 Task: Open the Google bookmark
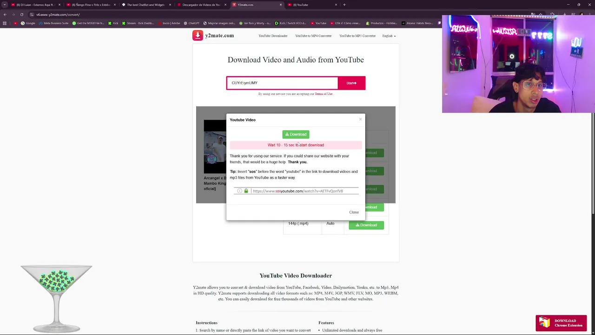pos(27,23)
